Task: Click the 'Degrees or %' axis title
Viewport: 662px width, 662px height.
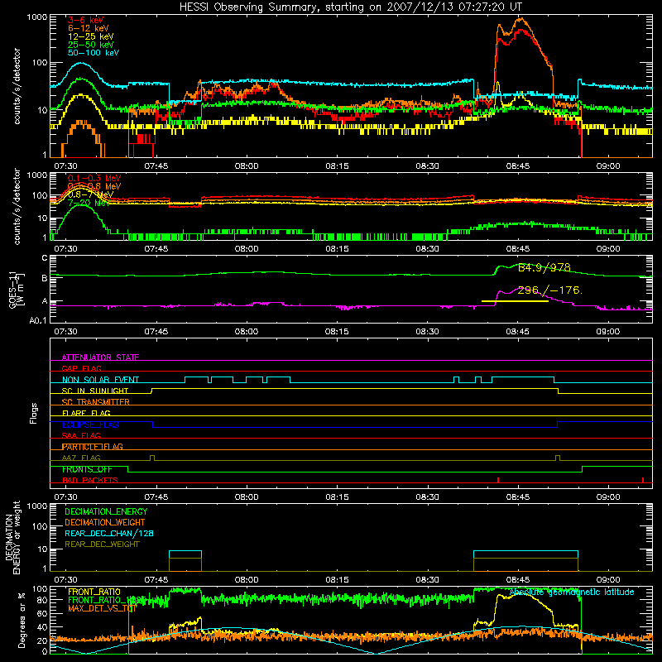Action: (22, 620)
